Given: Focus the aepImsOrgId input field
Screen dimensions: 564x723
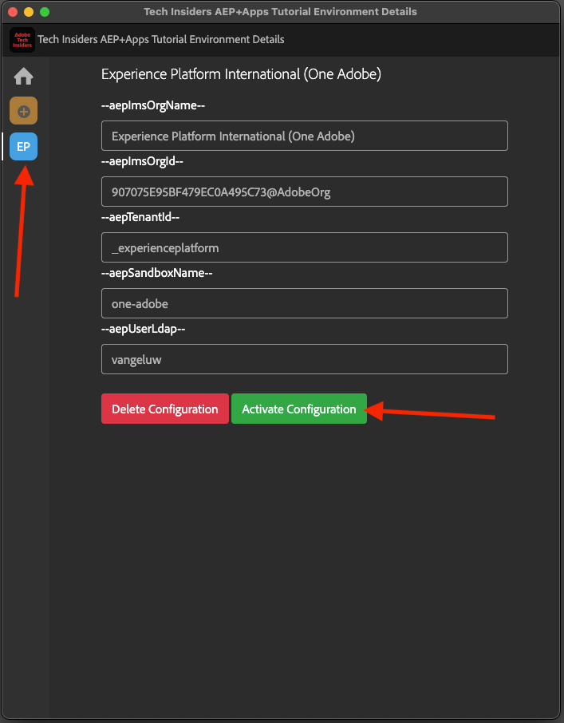Looking at the screenshot, I should [305, 192].
